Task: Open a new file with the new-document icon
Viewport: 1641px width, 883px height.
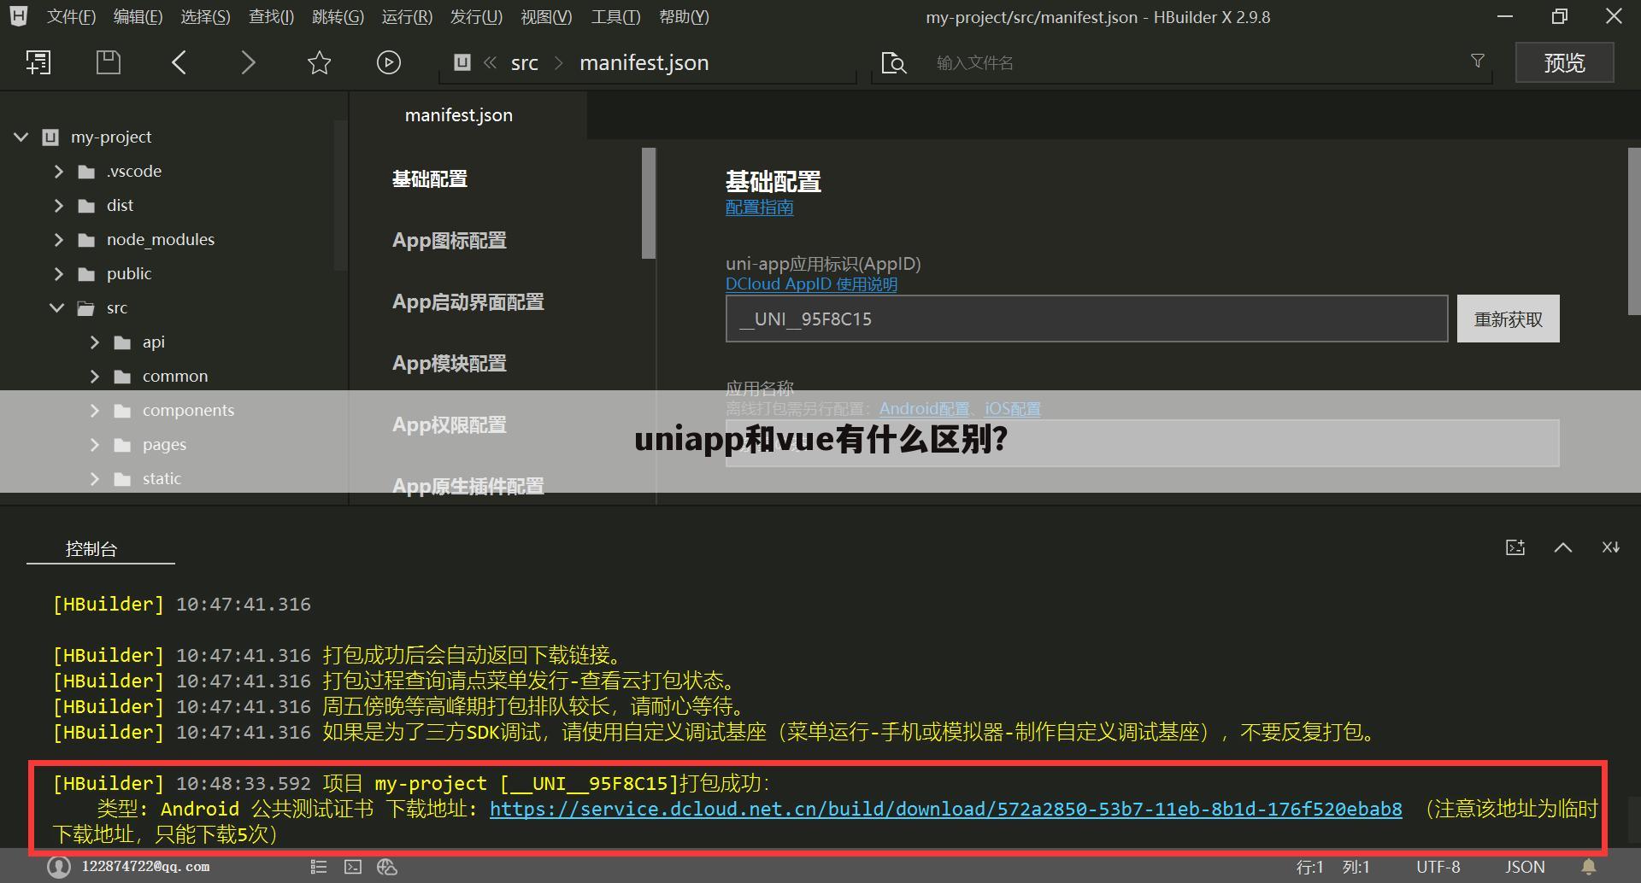Action: click(38, 61)
